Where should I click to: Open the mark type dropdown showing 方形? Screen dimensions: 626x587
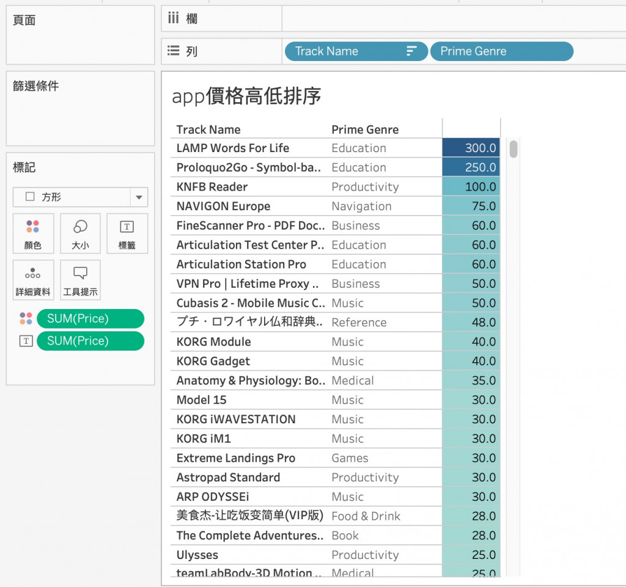coord(80,197)
